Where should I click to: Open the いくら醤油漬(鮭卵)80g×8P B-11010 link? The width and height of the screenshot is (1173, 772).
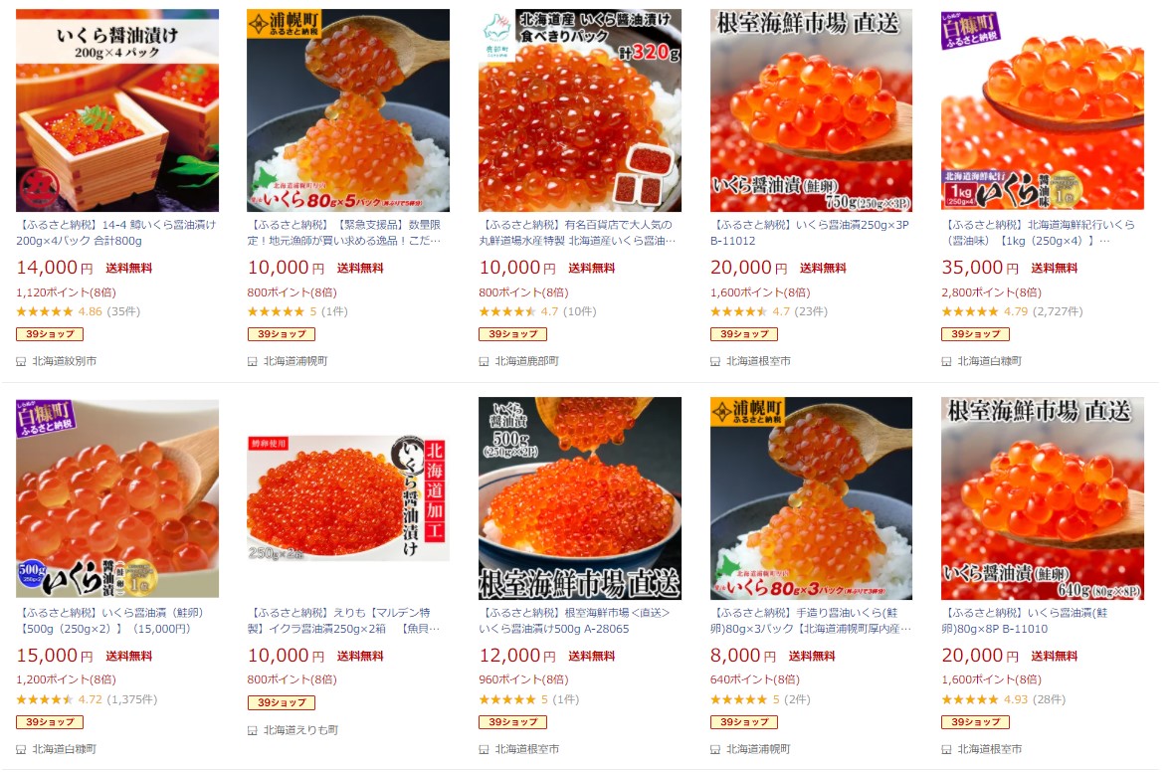tap(1024, 621)
